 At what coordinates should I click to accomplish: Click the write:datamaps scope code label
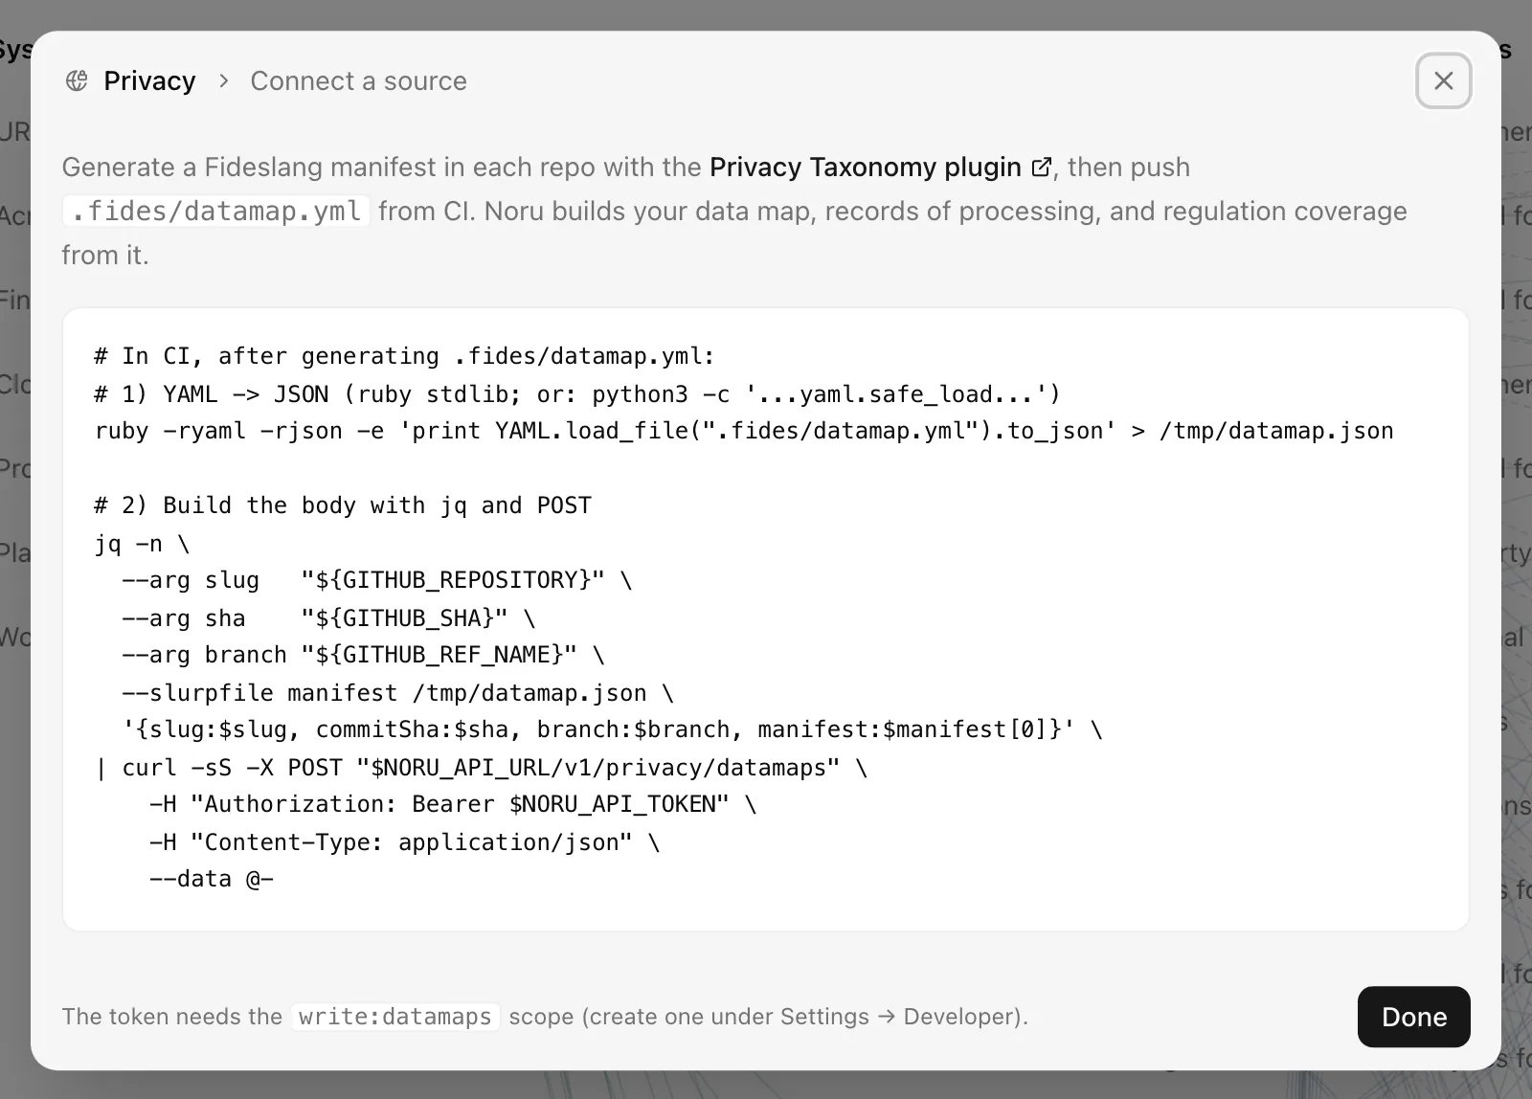(x=394, y=1017)
